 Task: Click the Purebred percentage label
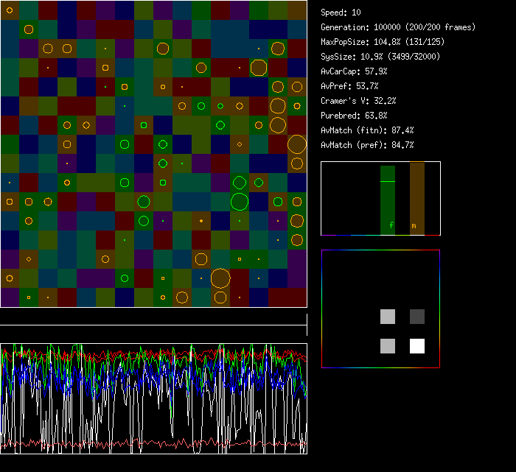[x=354, y=116]
